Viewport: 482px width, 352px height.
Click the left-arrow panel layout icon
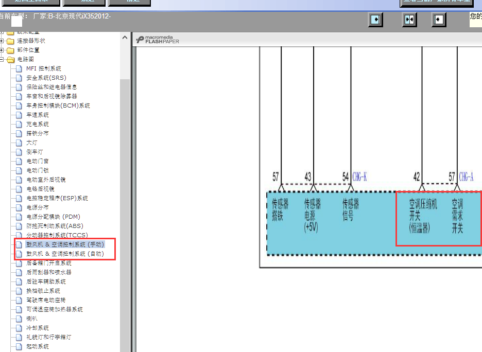click(439, 20)
